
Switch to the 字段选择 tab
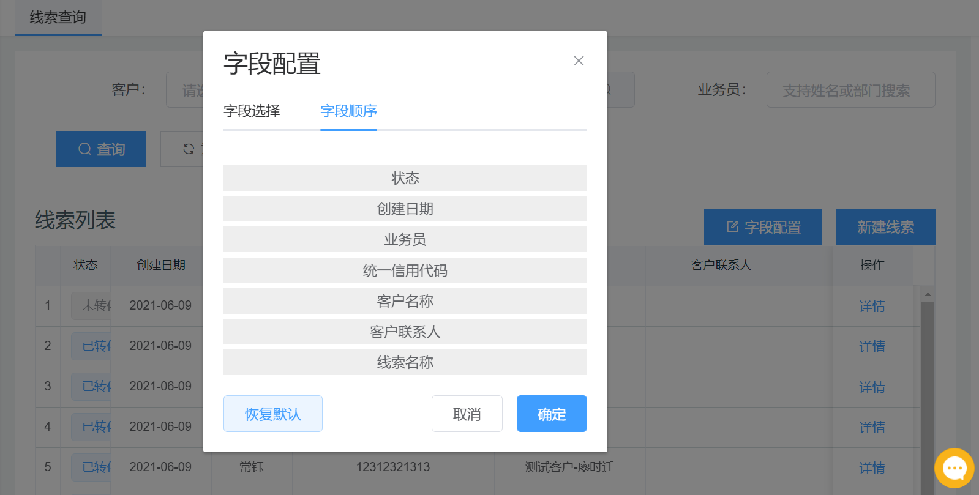[x=252, y=111]
